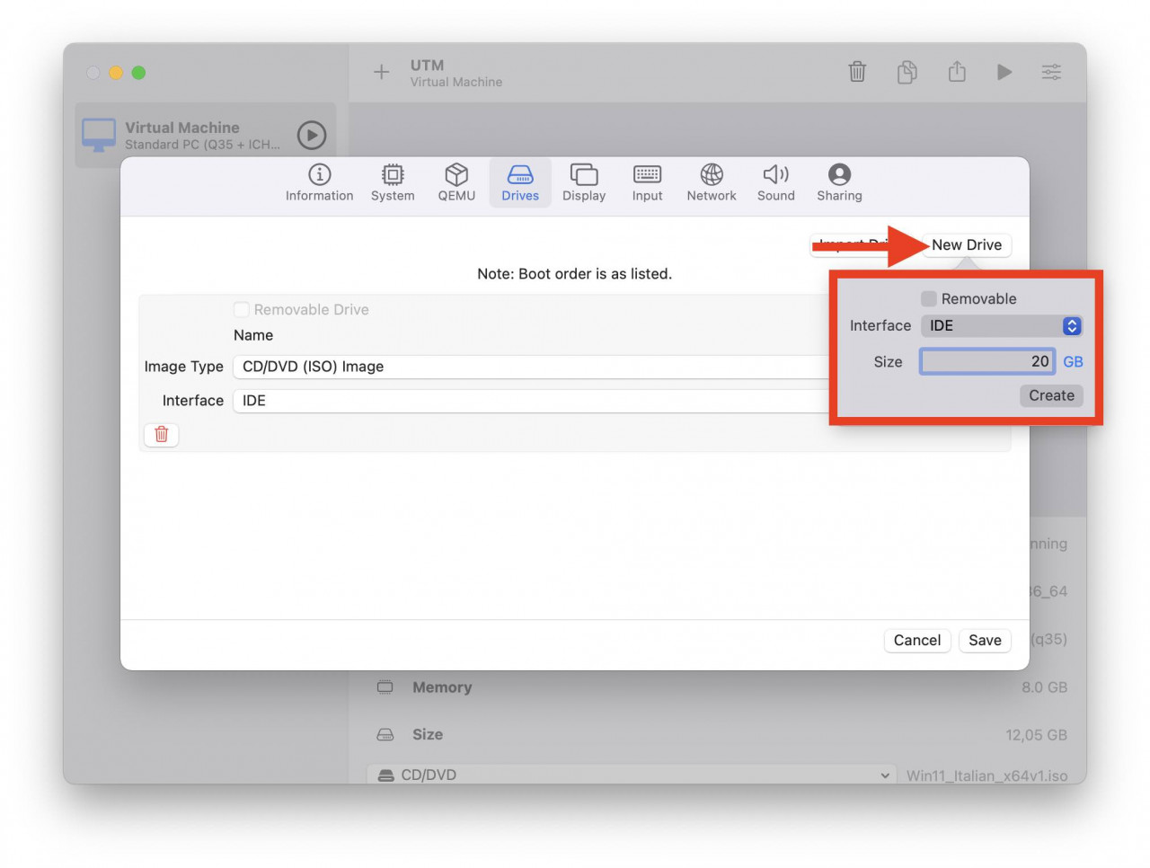Start the VM with the toolbar play icon
1150x868 pixels.
click(1004, 72)
